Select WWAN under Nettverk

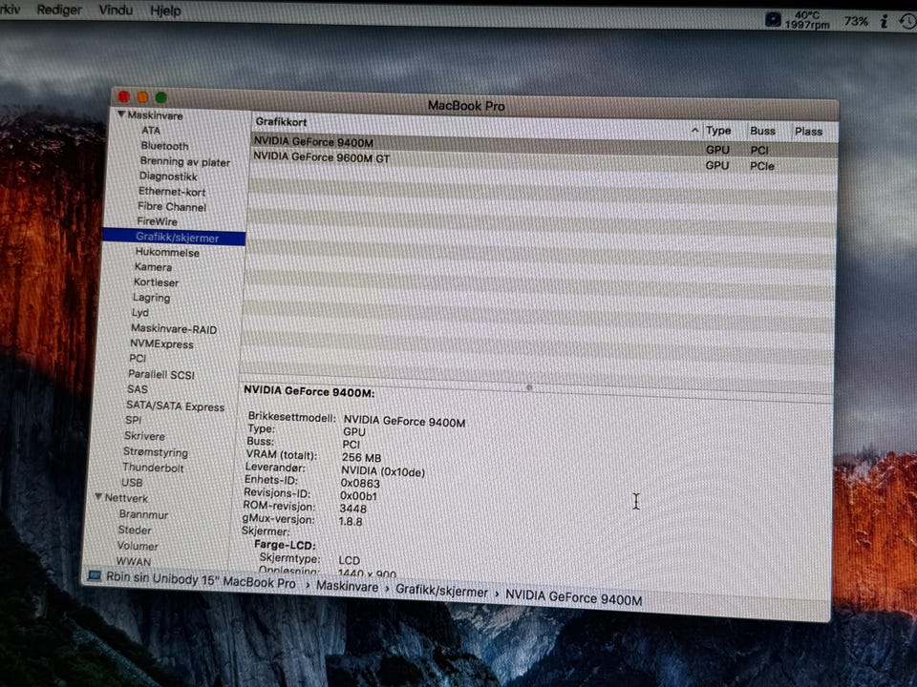[x=134, y=561]
